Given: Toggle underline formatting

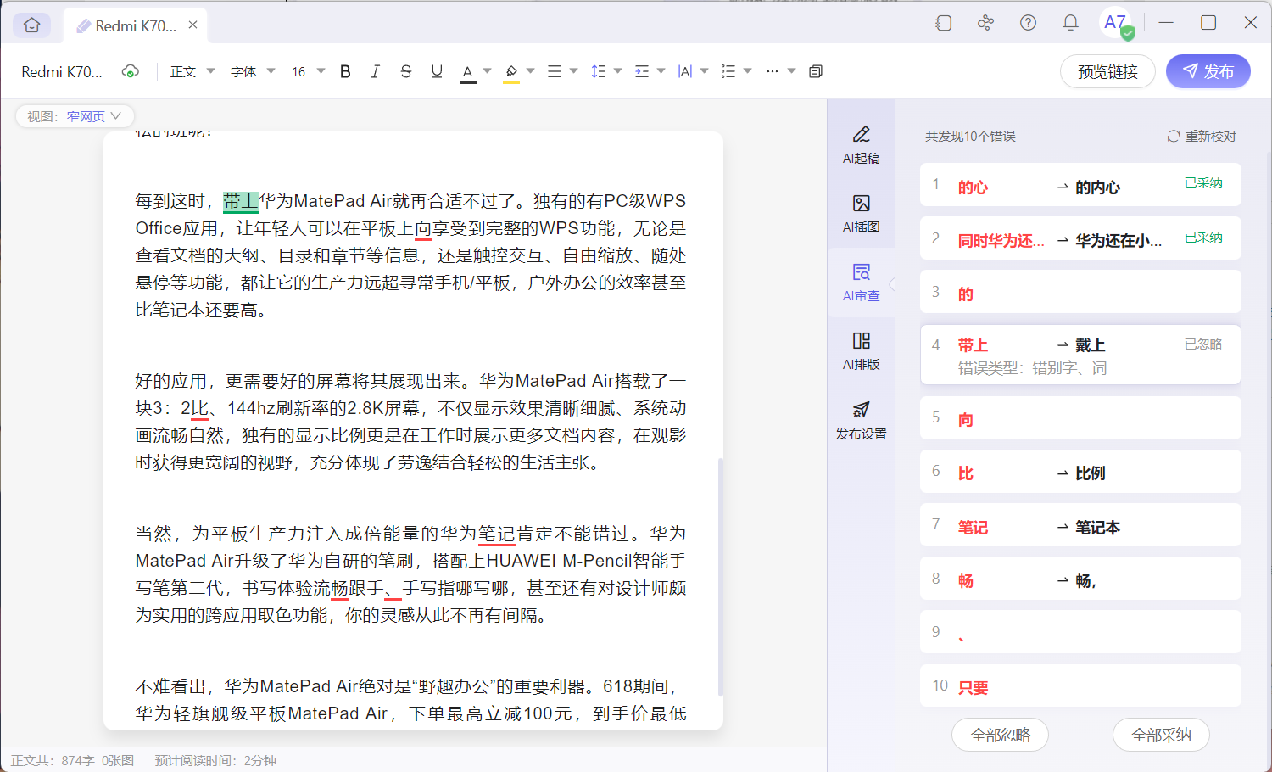Looking at the screenshot, I should (x=437, y=71).
